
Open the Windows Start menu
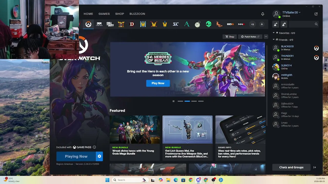click(107, 180)
